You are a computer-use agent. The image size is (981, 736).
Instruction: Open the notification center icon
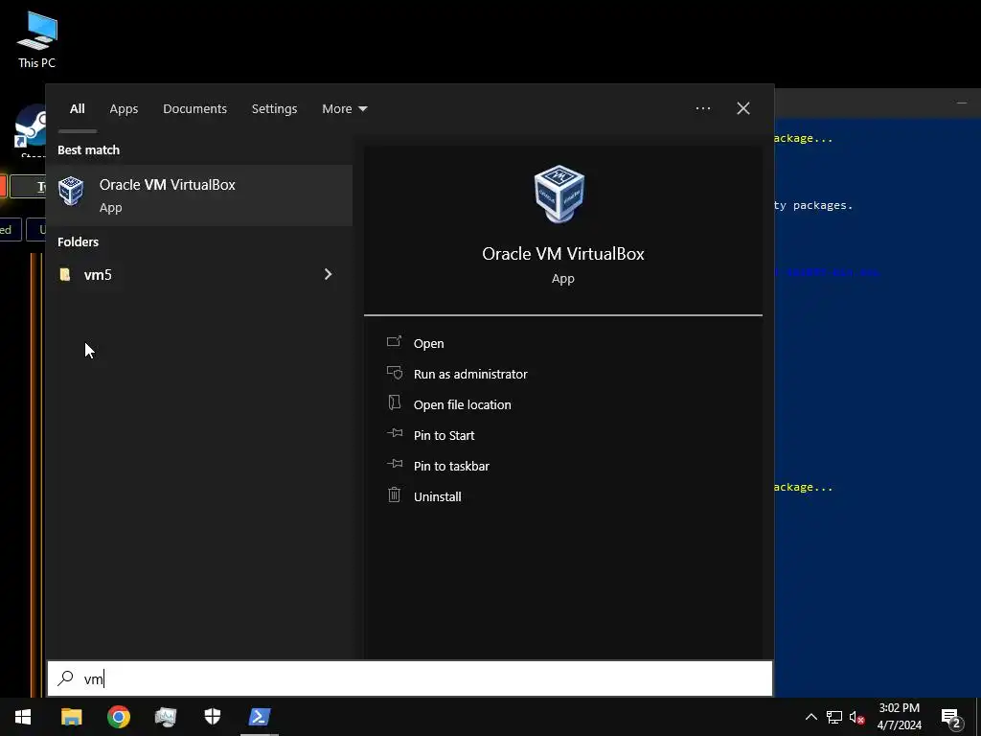coord(950,718)
